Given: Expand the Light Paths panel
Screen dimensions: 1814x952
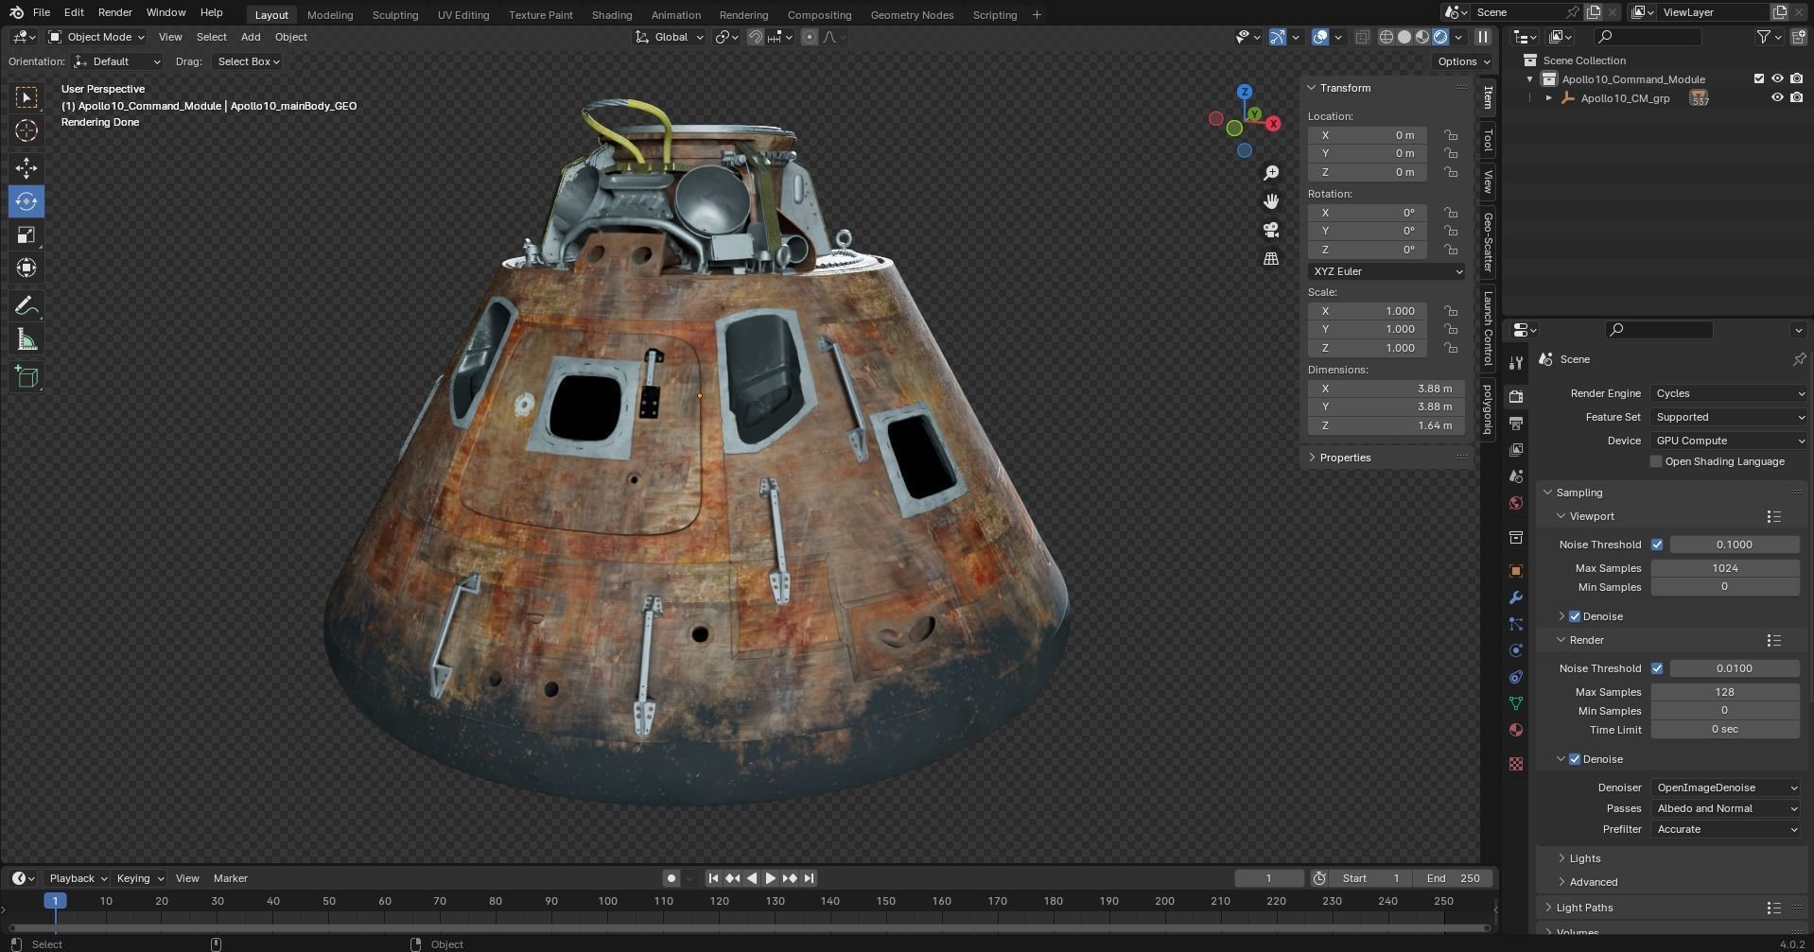Looking at the screenshot, I should 1584,908.
